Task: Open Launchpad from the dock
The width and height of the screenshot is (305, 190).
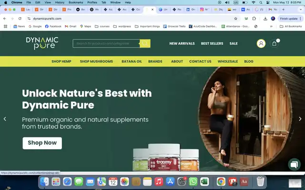Action: click(x=56, y=181)
